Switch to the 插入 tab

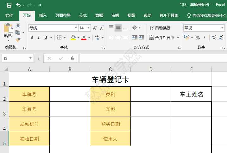[43, 15]
